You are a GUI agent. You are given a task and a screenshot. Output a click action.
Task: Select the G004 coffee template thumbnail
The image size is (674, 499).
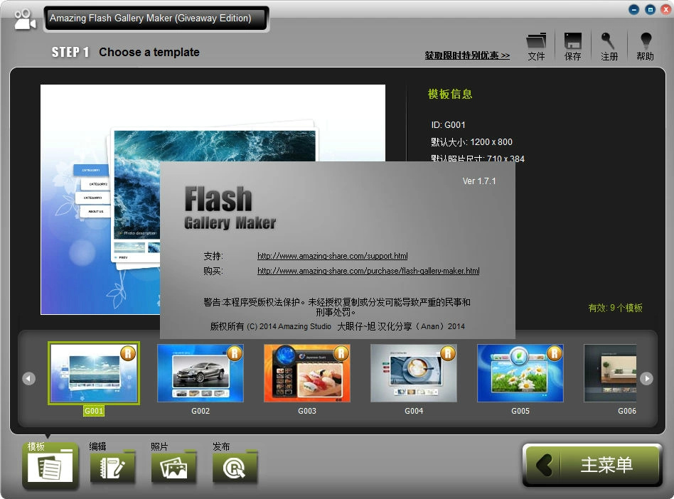414,373
